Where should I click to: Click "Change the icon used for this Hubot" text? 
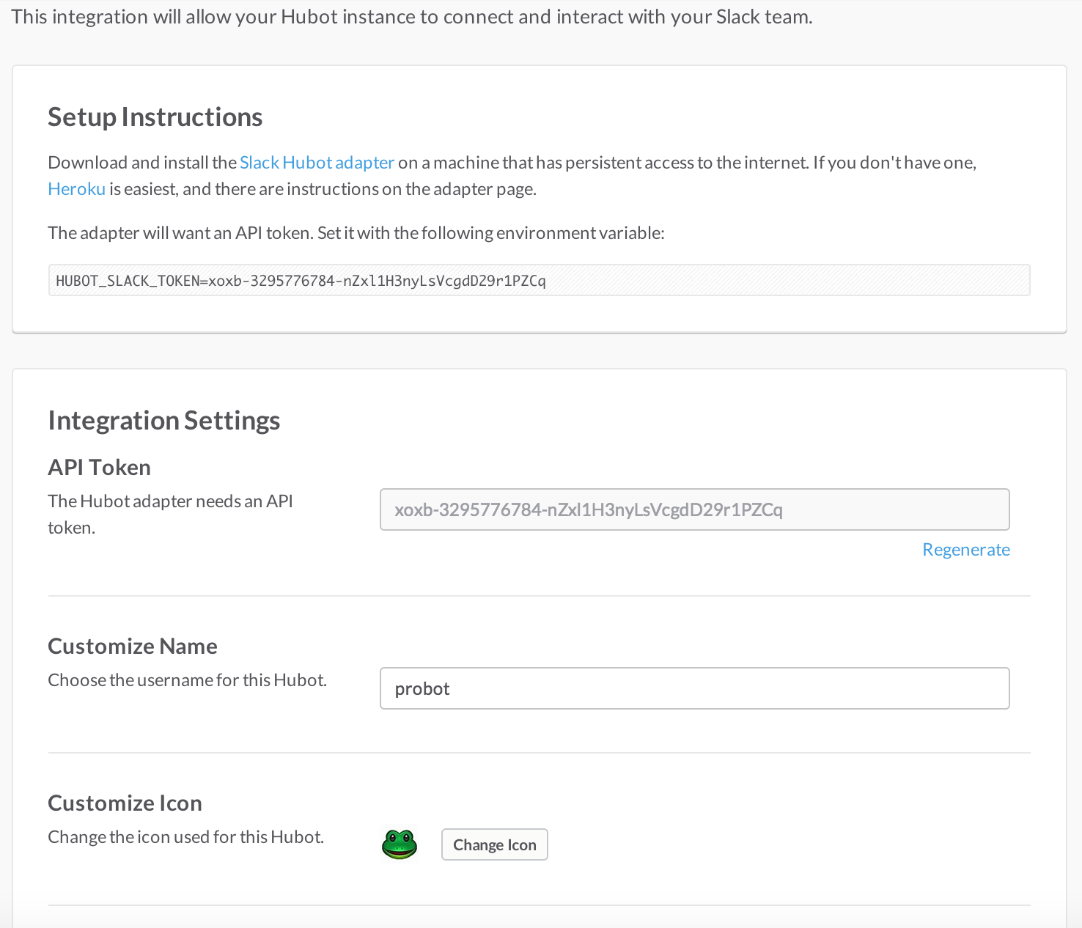pos(186,837)
